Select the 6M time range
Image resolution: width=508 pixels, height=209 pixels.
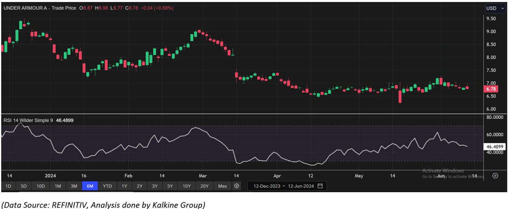pos(90,186)
